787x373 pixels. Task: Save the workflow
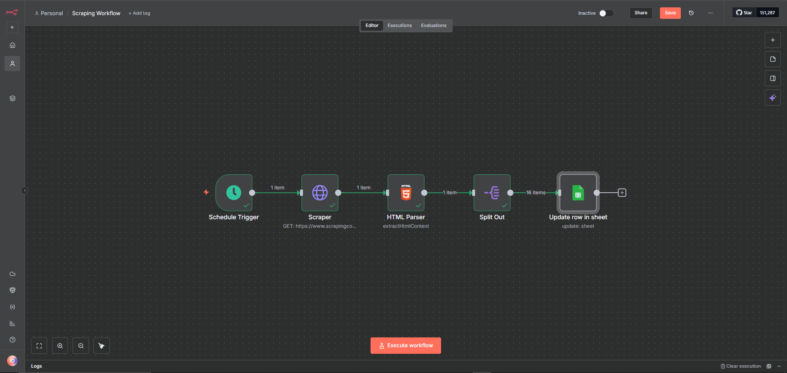coord(670,13)
